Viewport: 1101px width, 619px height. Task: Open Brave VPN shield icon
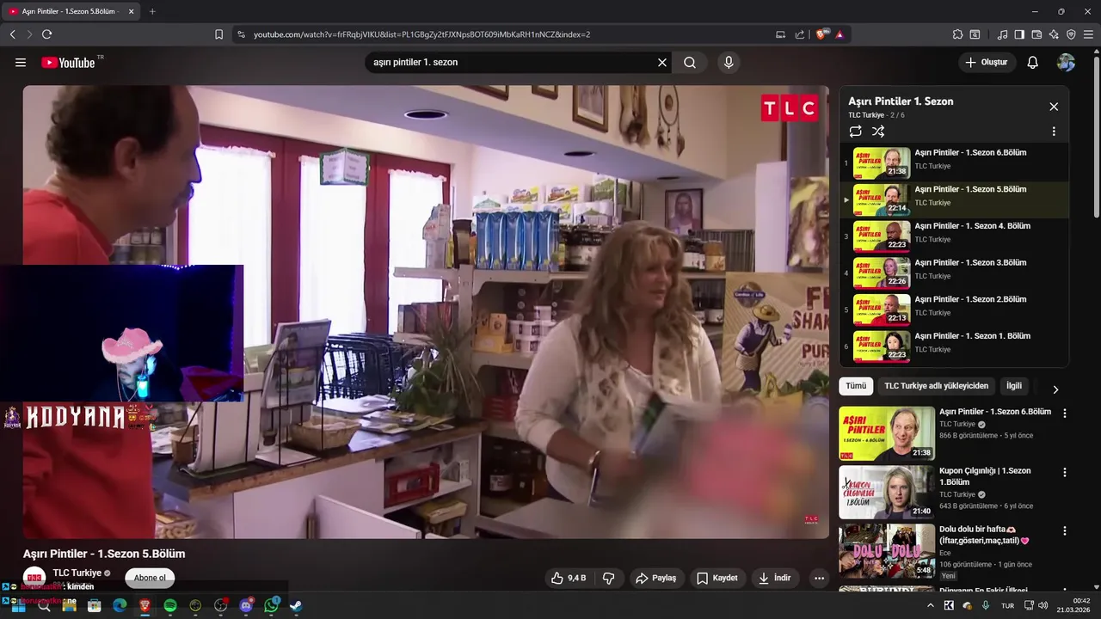click(x=1071, y=34)
